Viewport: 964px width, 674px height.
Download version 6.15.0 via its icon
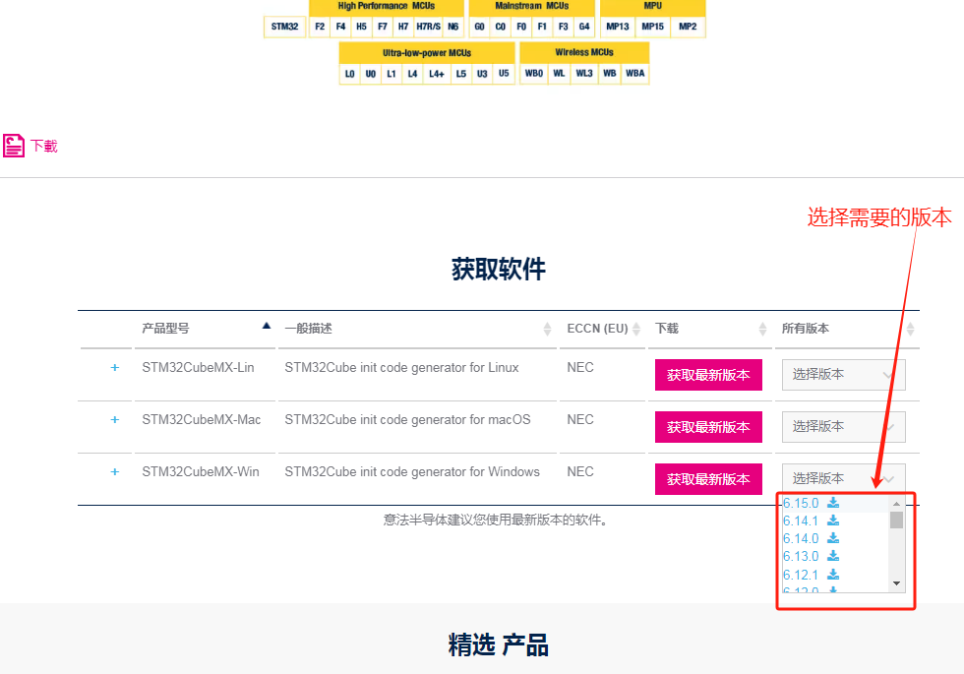[x=833, y=503]
